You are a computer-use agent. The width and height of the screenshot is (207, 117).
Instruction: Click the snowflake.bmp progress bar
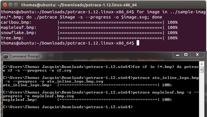(x=111, y=33)
